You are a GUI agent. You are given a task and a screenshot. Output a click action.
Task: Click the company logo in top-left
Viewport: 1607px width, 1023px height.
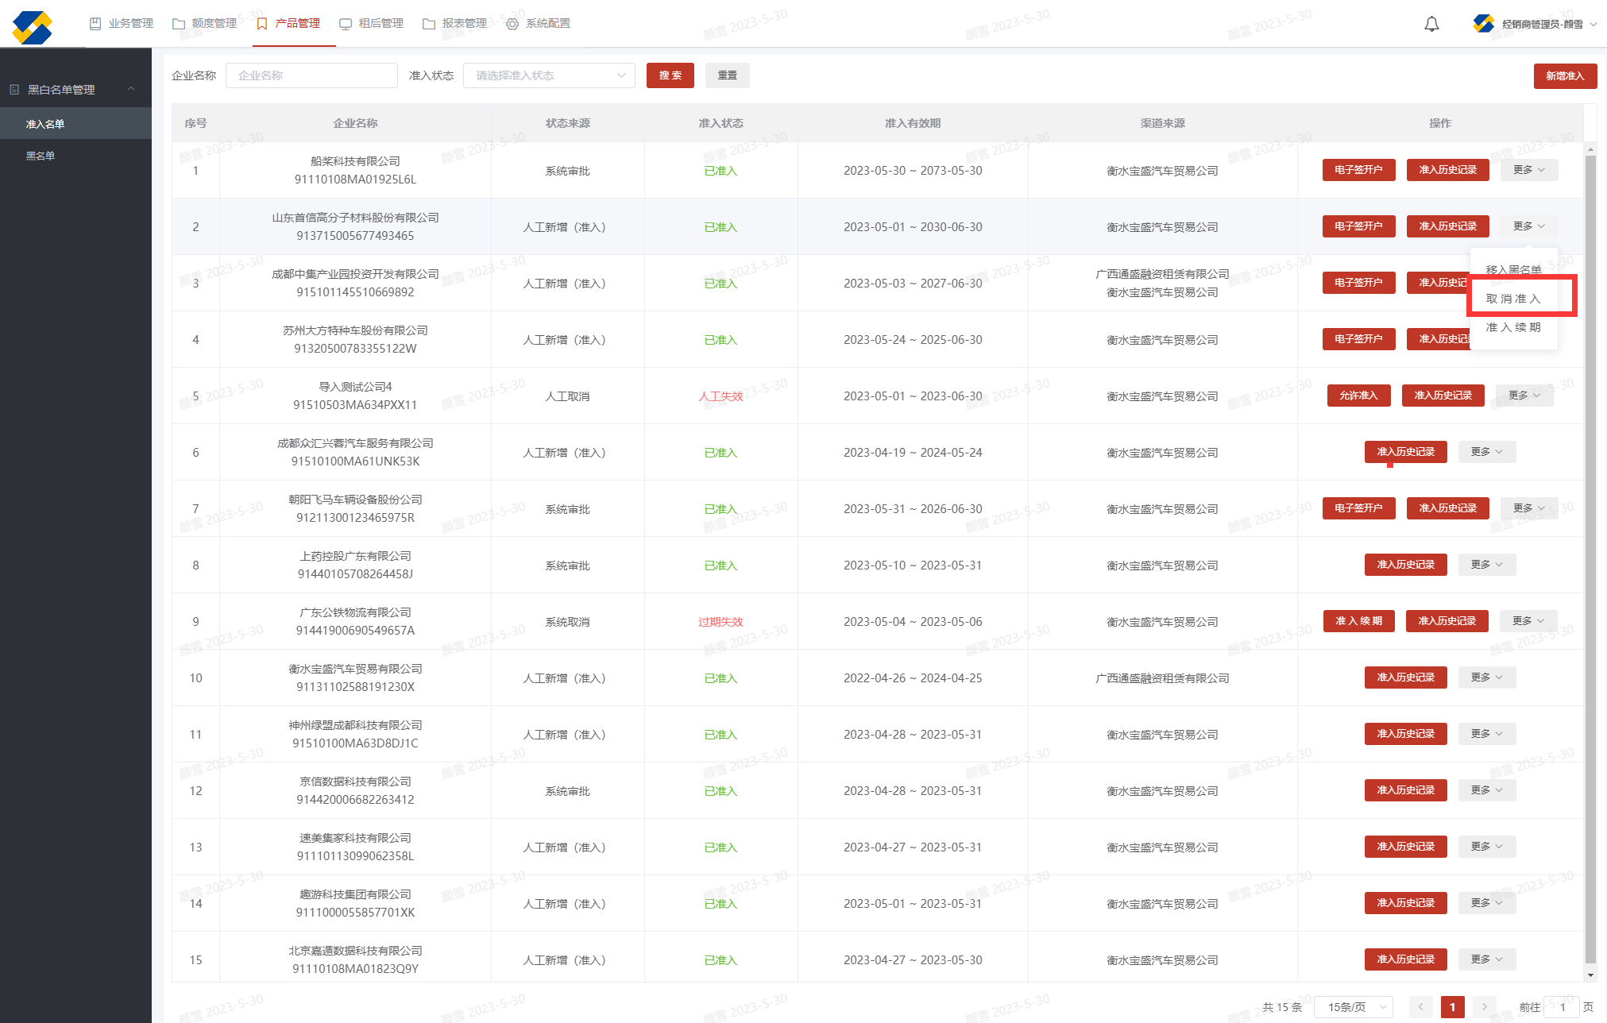33,26
